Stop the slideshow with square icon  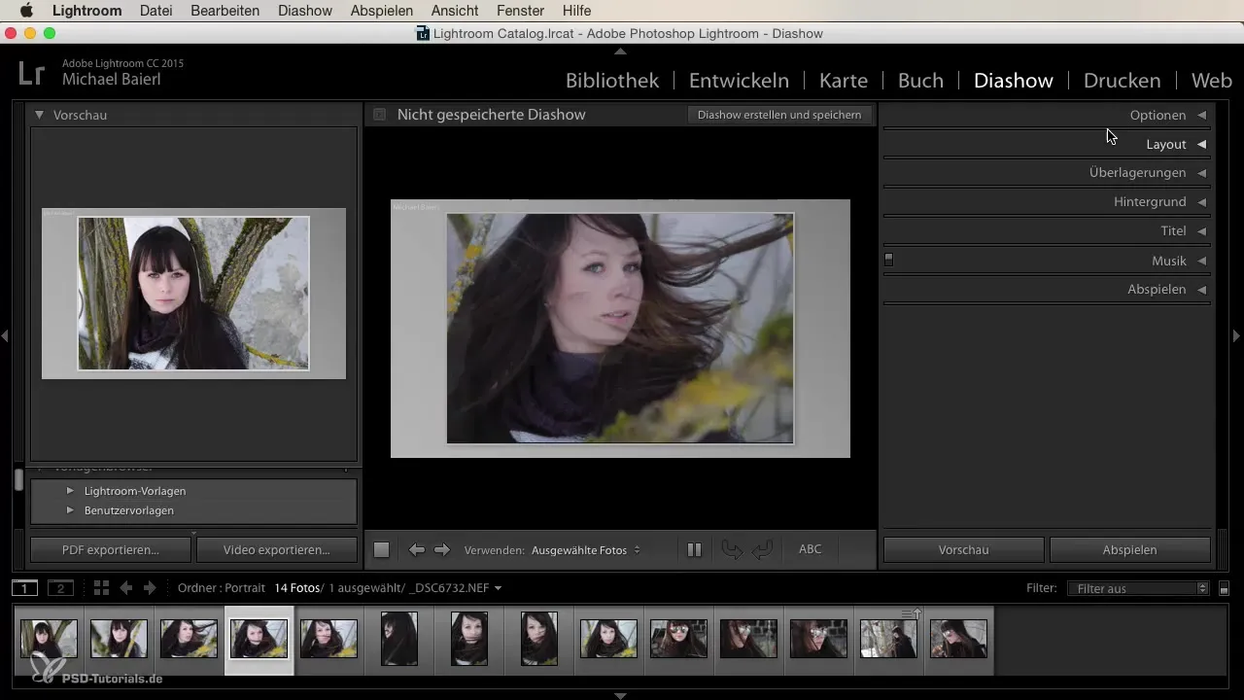tap(382, 550)
